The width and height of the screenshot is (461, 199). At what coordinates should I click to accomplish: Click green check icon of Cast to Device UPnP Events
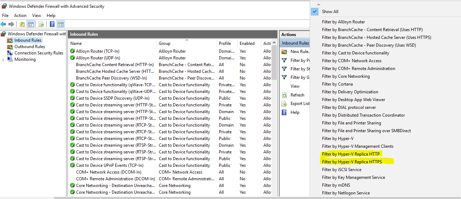72,165
